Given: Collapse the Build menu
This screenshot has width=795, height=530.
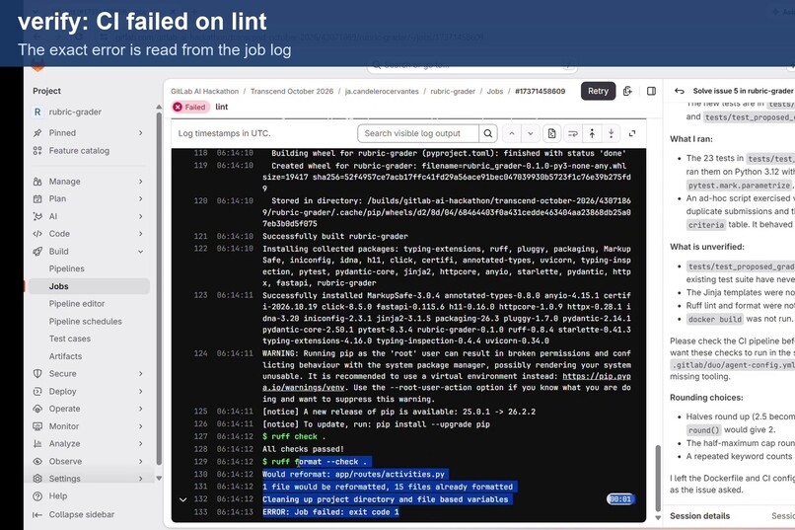Looking at the screenshot, I should point(89,252).
